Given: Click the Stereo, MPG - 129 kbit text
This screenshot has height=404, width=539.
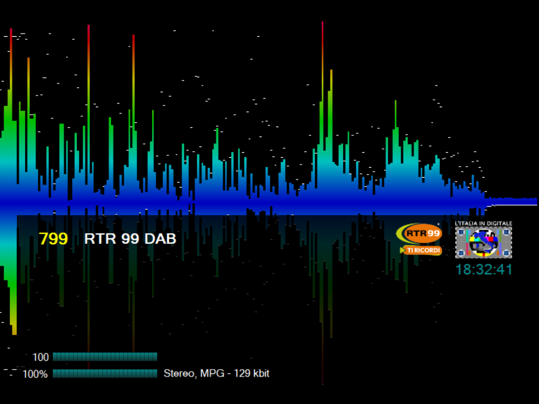Looking at the screenshot, I should click(x=216, y=373).
